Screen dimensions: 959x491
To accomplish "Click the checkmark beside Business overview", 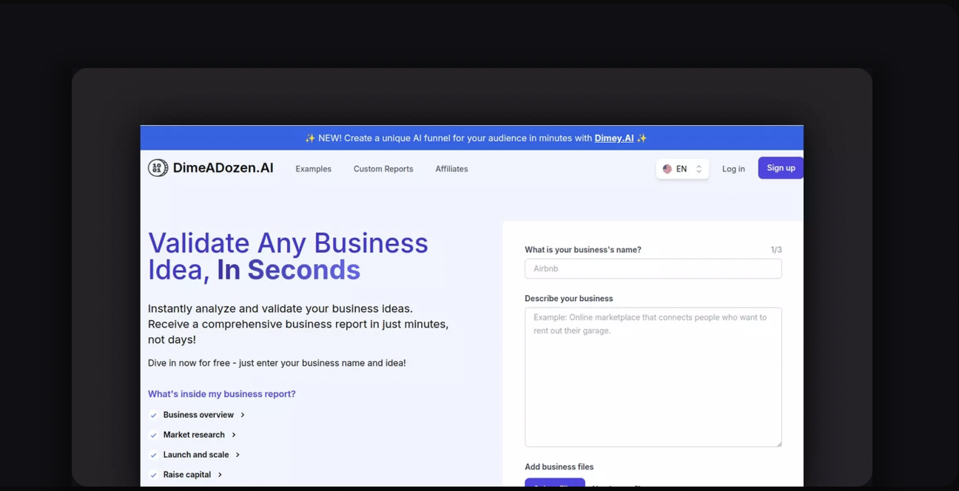I will (153, 415).
